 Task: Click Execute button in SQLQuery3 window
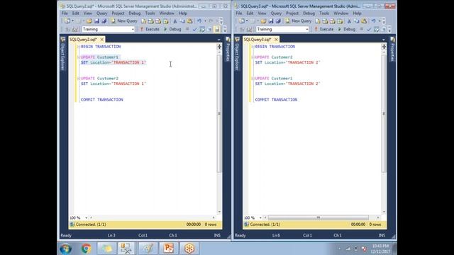pos(324,29)
